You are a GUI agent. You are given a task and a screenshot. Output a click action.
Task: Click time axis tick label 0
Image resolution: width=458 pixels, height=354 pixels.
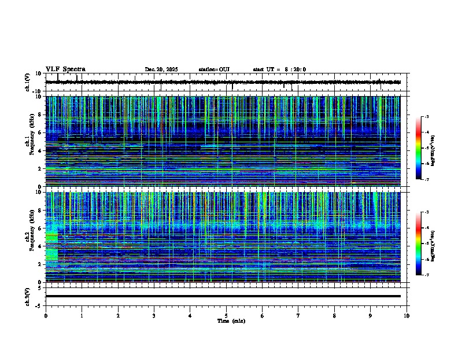[x=46, y=316]
